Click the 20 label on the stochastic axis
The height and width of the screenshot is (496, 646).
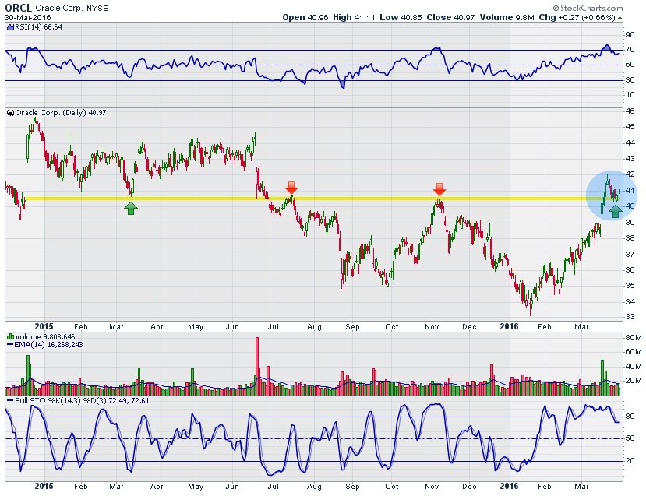tap(630, 461)
